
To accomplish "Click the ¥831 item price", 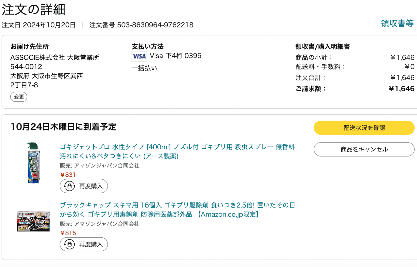I will 68,175.
